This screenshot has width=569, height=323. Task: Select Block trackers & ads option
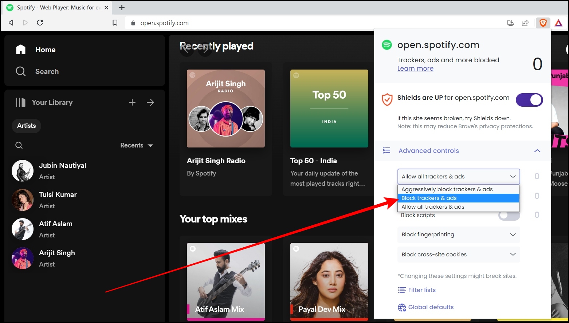pyautogui.click(x=458, y=198)
